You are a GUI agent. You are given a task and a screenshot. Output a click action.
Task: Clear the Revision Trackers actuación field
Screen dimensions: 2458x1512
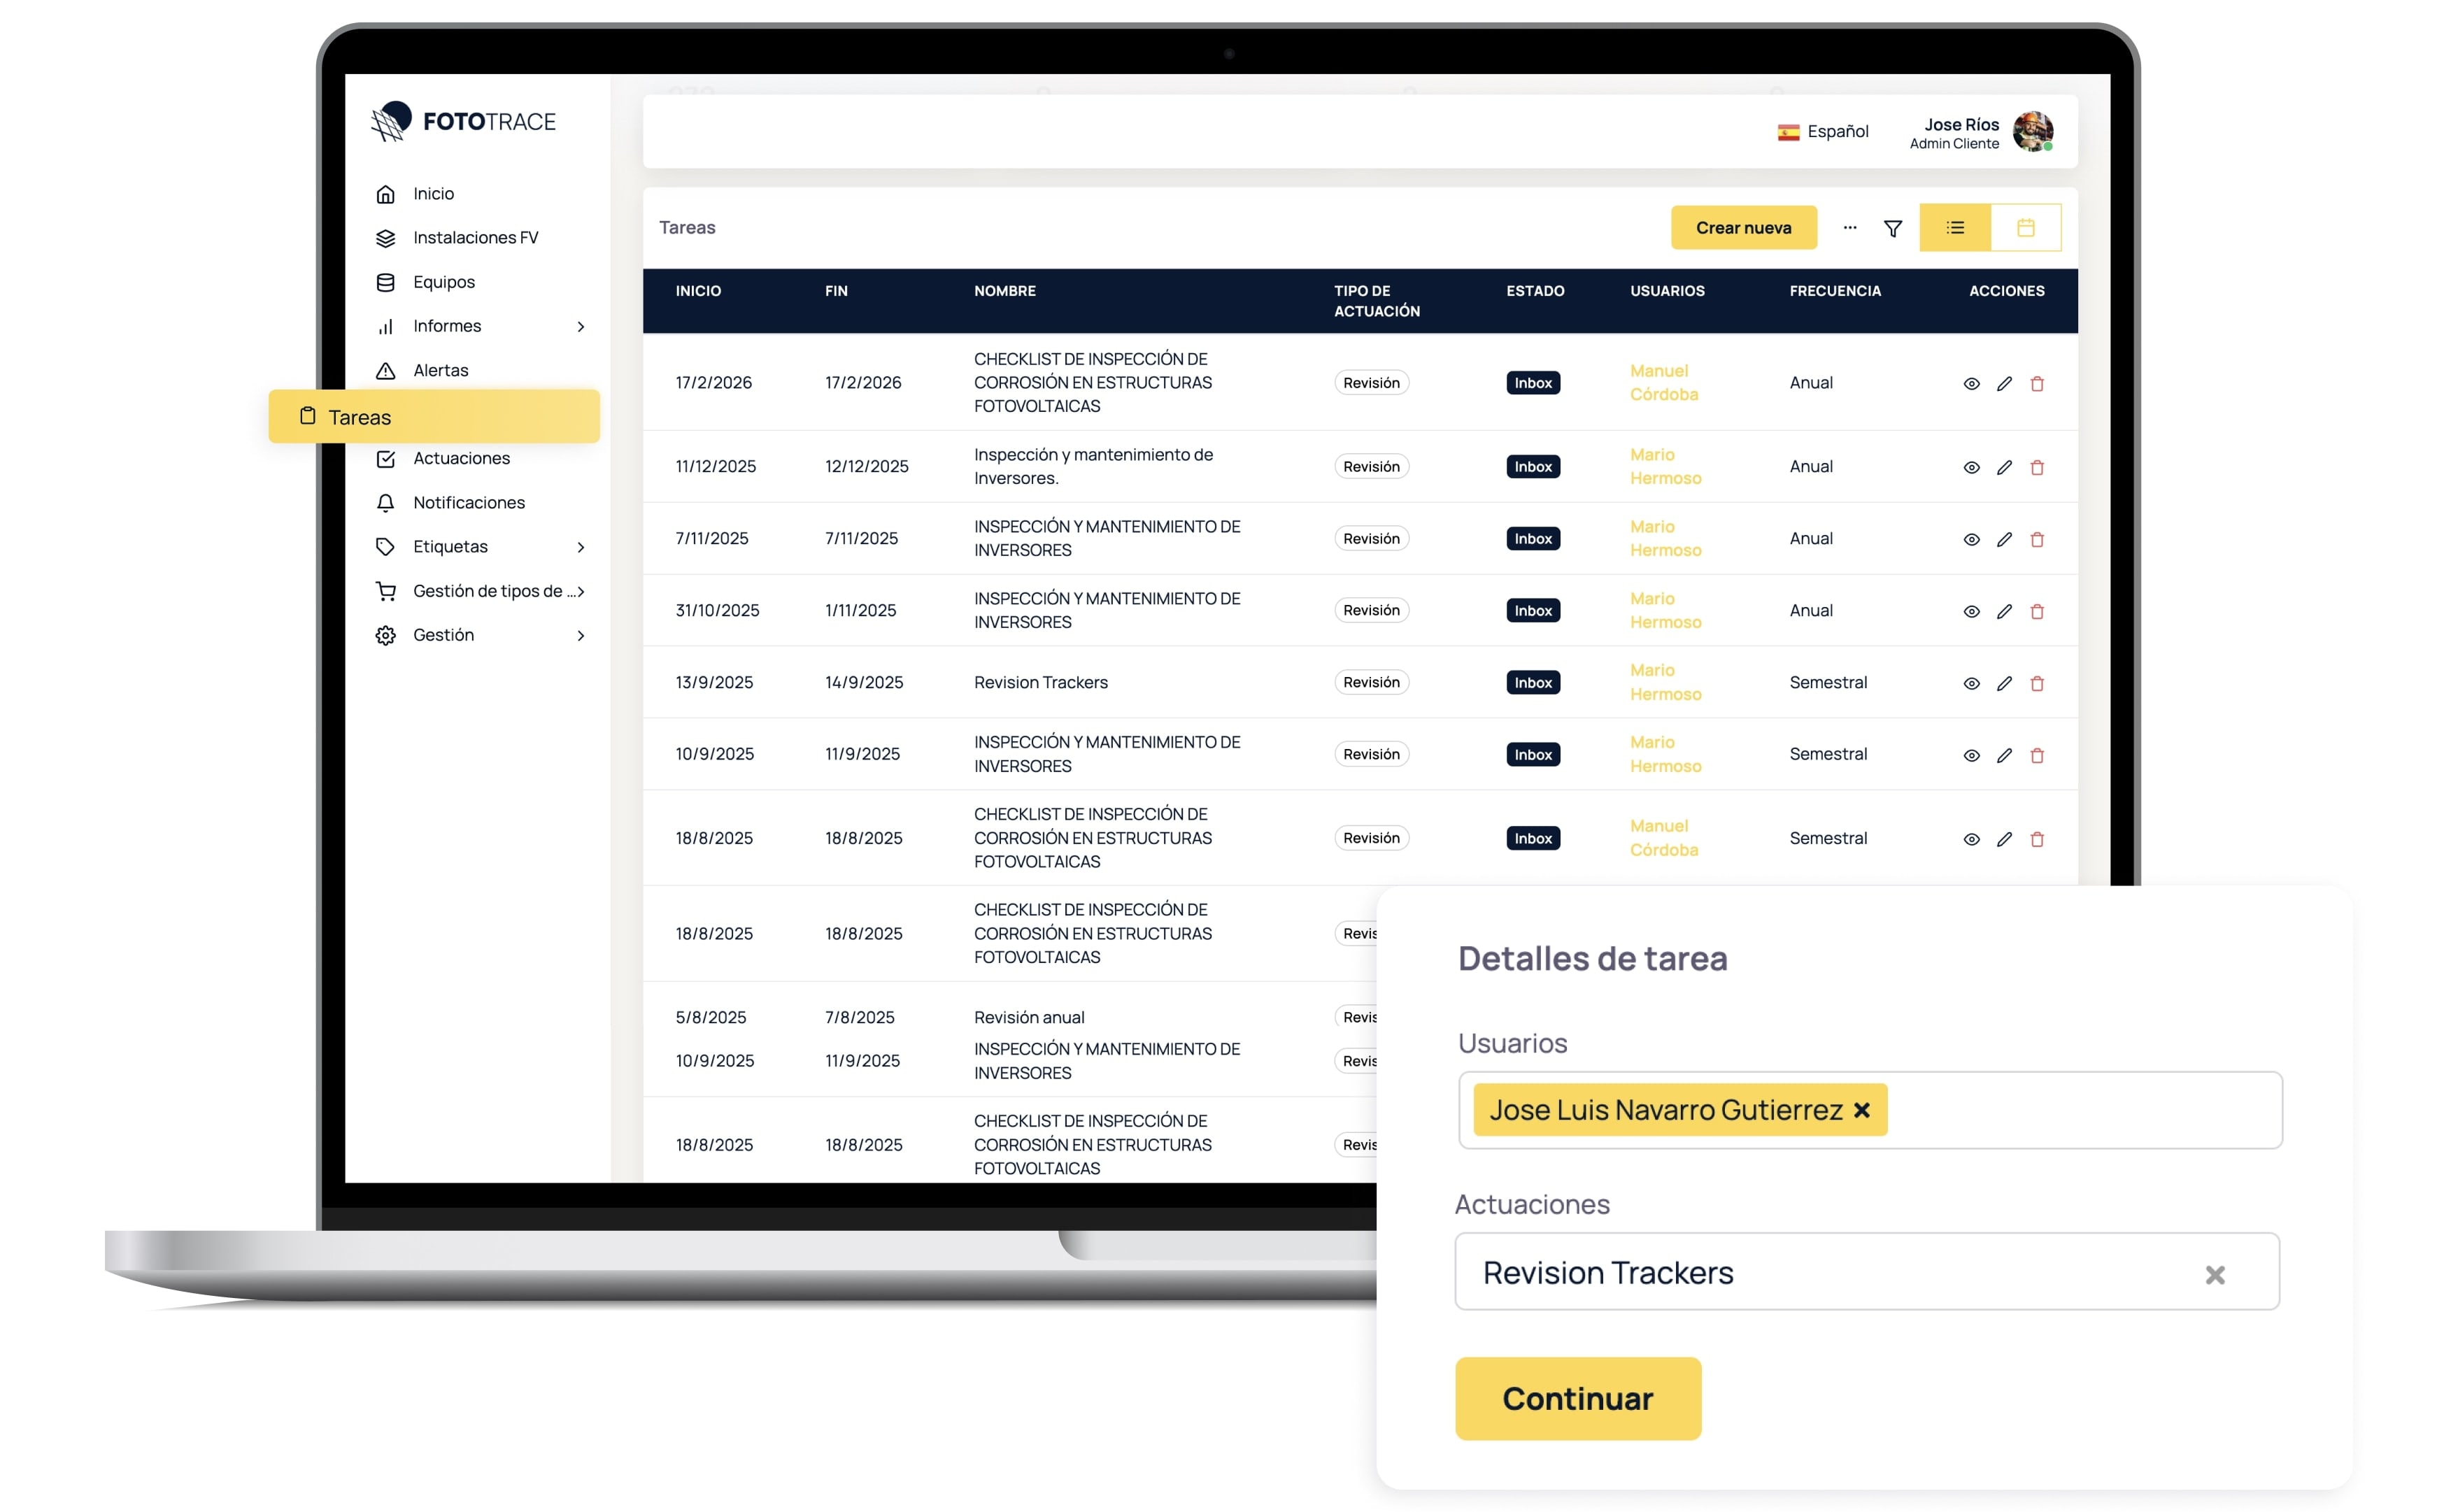click(x=2214, y=1274)
